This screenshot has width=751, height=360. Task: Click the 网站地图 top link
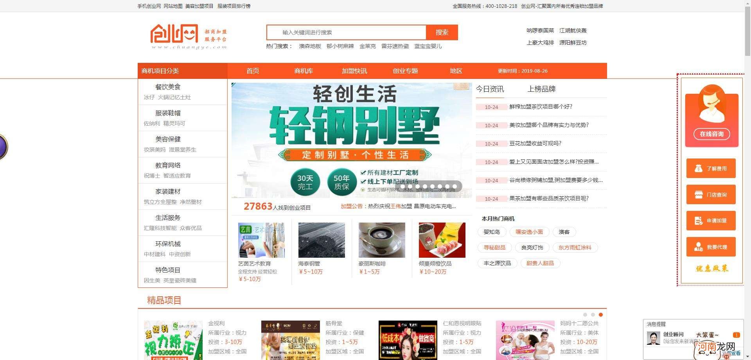pyautogui.click(x=173, y=6)
